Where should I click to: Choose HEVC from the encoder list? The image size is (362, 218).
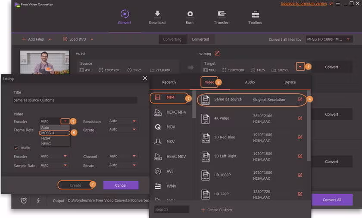coord(55,144)
